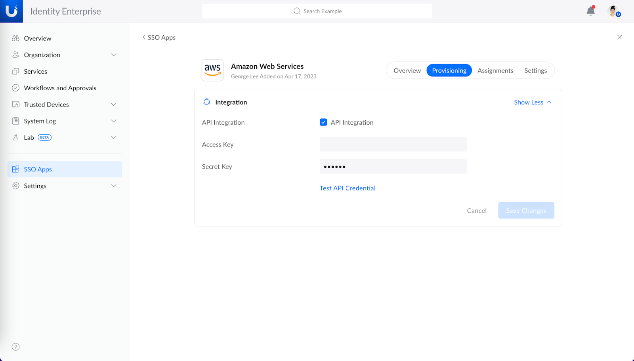Select SSO Apps in the sidebar

(x=65, y=169)
